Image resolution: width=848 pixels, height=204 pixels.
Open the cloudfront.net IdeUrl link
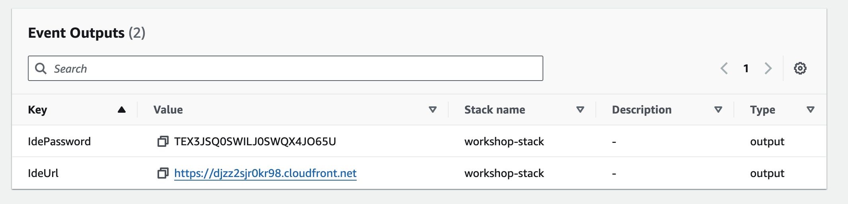[265, 173]
